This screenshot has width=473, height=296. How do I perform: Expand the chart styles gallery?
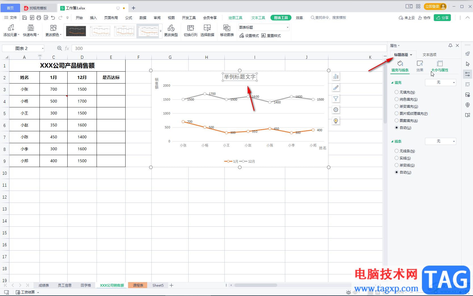coord(161,31)
